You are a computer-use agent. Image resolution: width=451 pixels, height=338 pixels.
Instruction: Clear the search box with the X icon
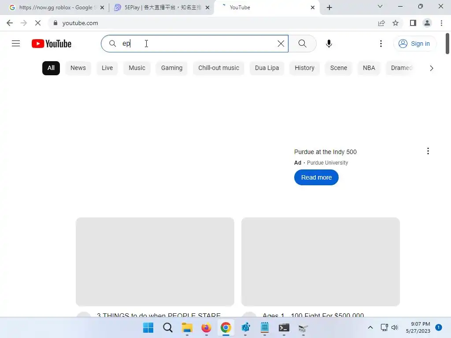[x=281, y=44]
